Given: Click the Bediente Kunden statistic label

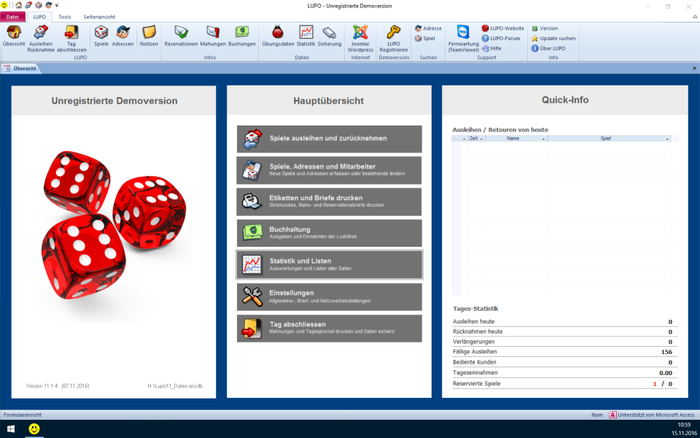Looking at the screenshot, I should coord(475,362).
